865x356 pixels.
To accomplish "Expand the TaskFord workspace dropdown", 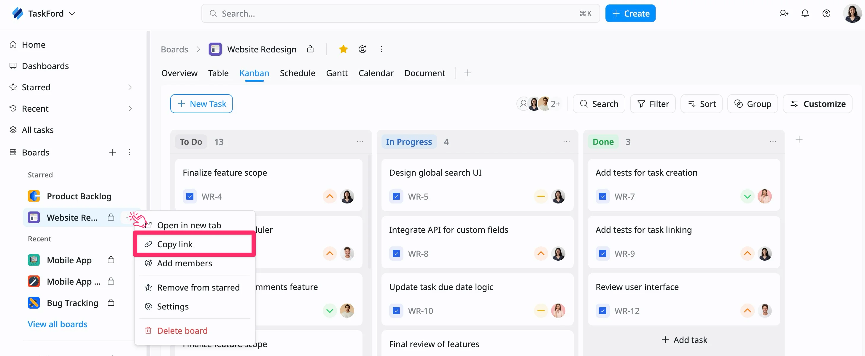I will (72, 13).
